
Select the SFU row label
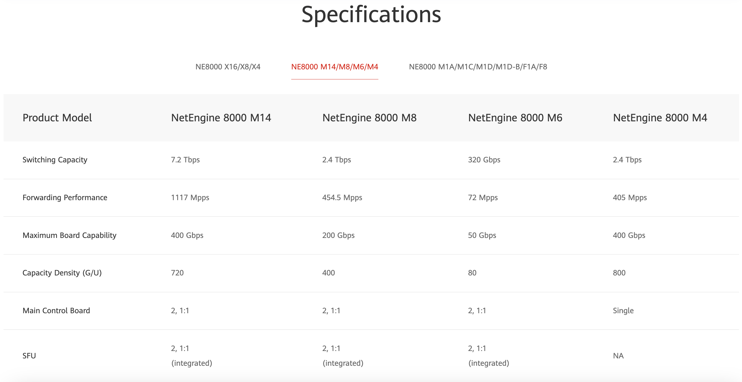click(x=29, y=356)
